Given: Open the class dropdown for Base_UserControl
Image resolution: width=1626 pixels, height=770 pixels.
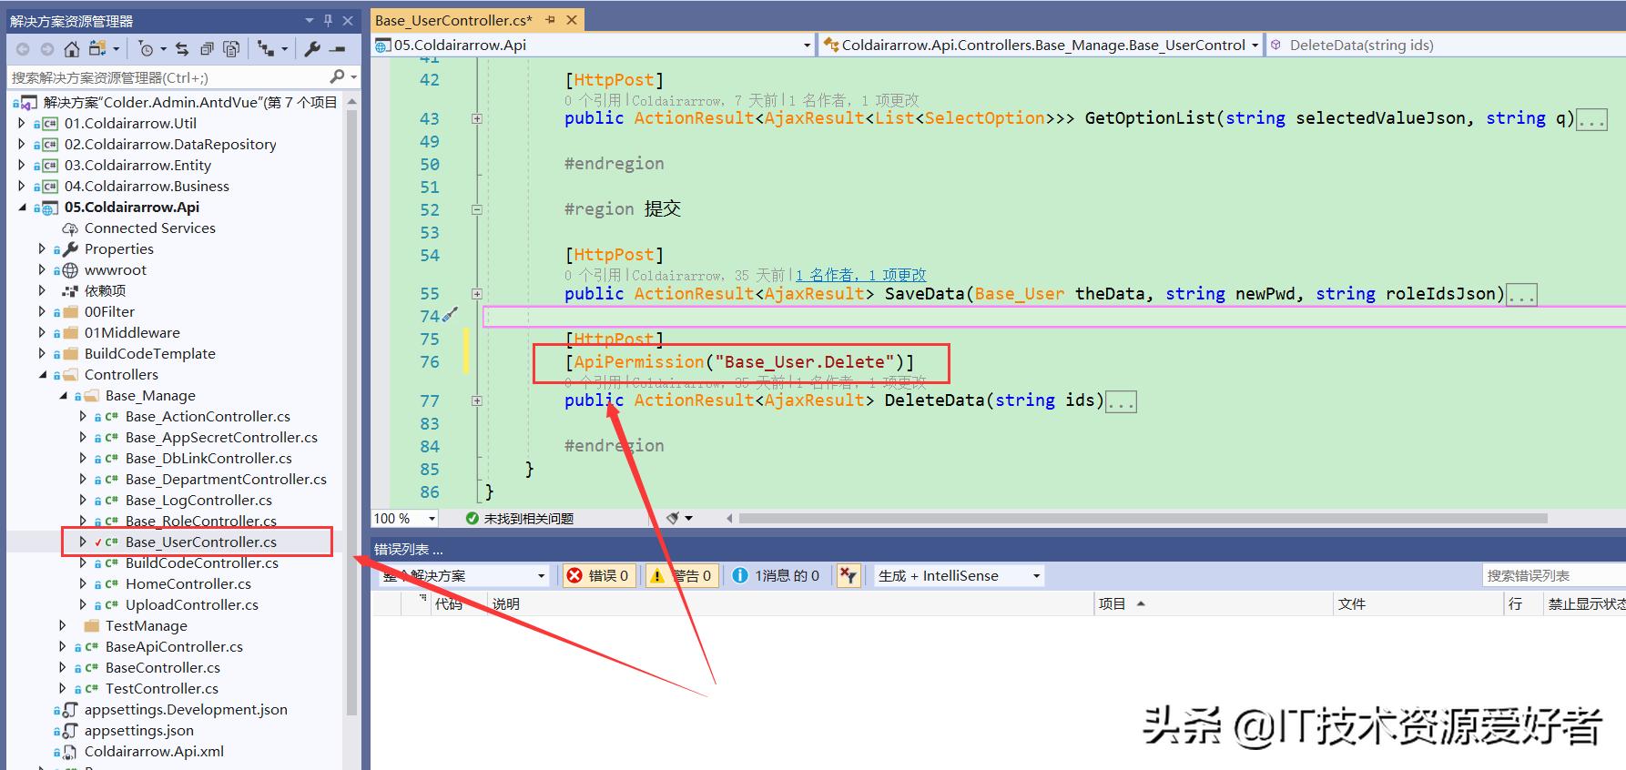Looking at the screenshot, I should coord(1255,46).
